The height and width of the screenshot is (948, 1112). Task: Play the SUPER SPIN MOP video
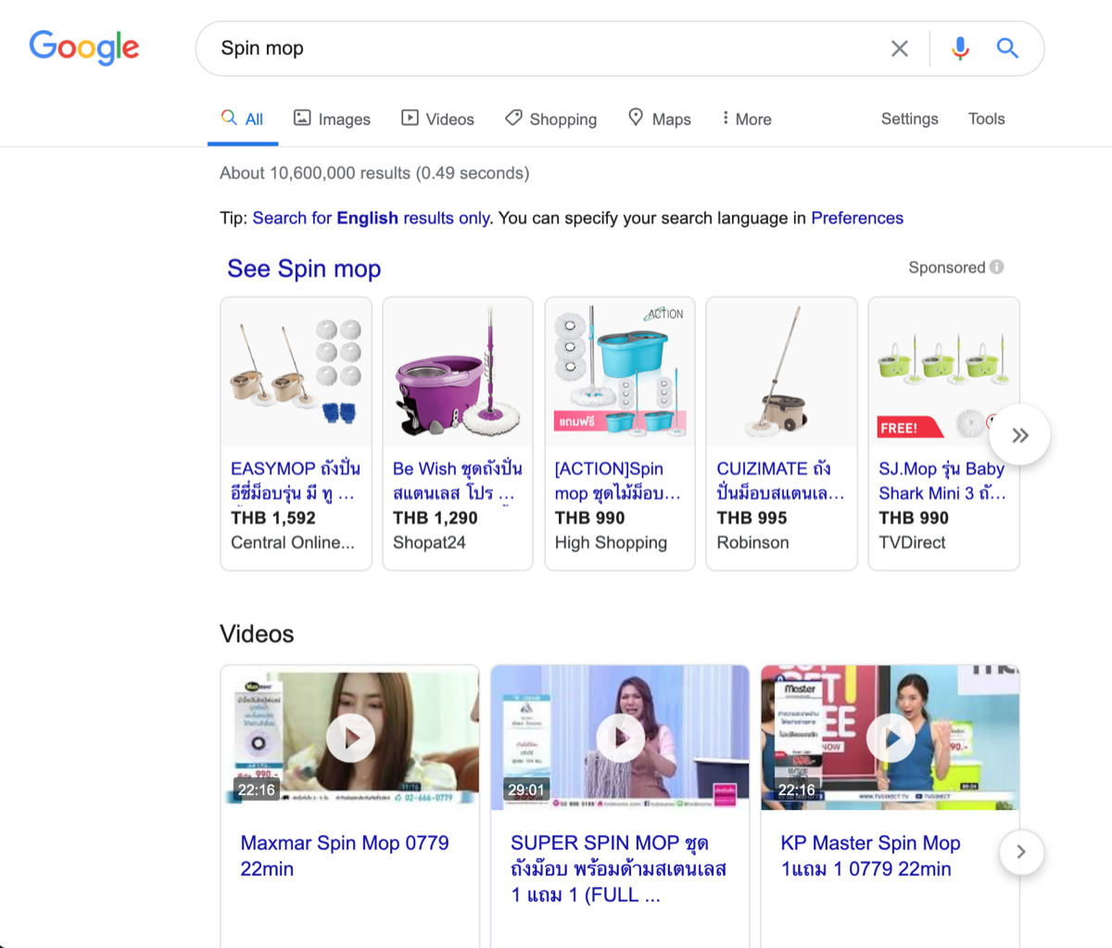620,738
